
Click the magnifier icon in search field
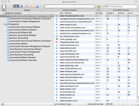coord(107,7)
